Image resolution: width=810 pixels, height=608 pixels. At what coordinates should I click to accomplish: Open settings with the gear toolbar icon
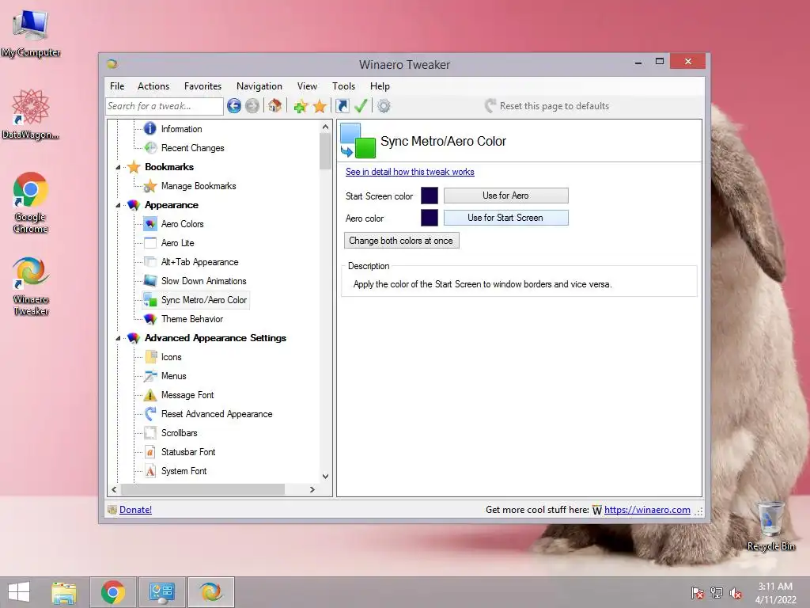(384, 106)
